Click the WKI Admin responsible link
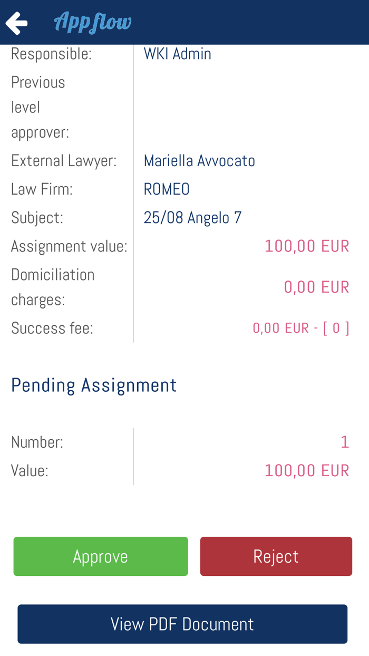This screenshot has height=656, width=369. 177,53
